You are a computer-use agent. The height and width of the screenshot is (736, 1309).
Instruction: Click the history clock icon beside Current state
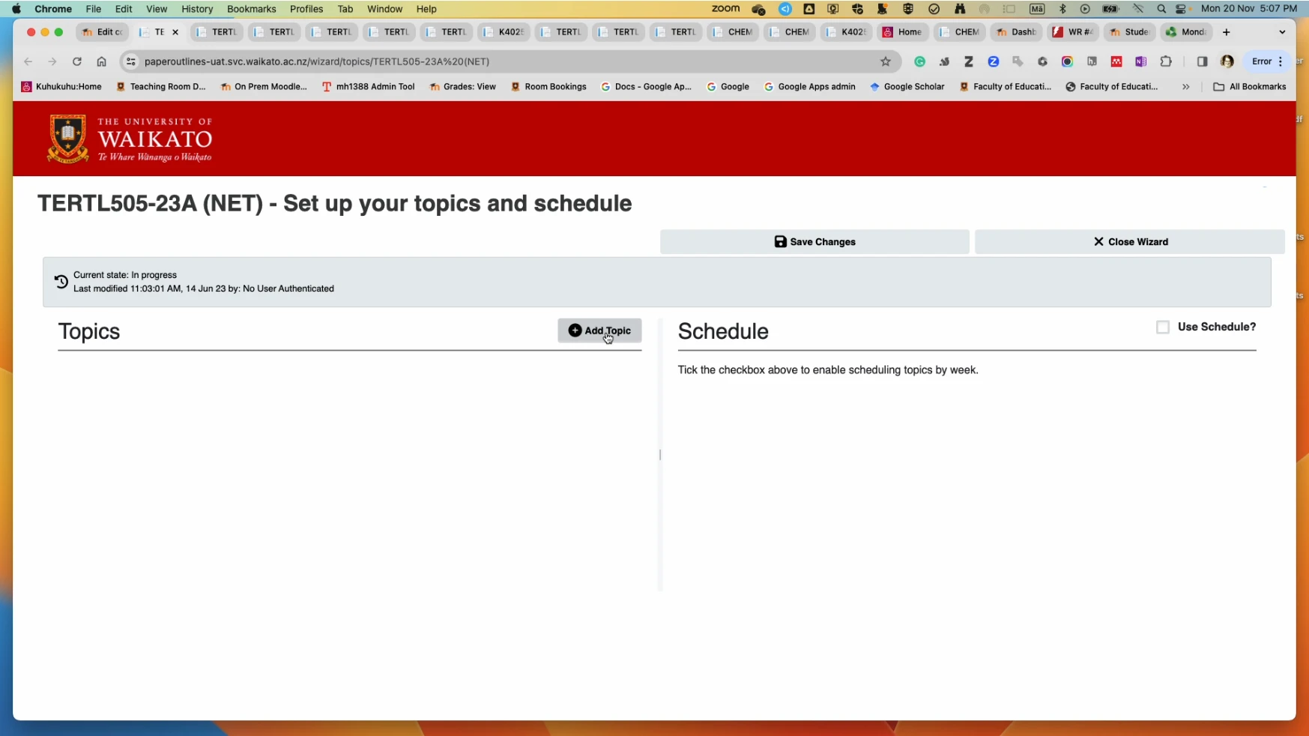click(x=61, y=282)
